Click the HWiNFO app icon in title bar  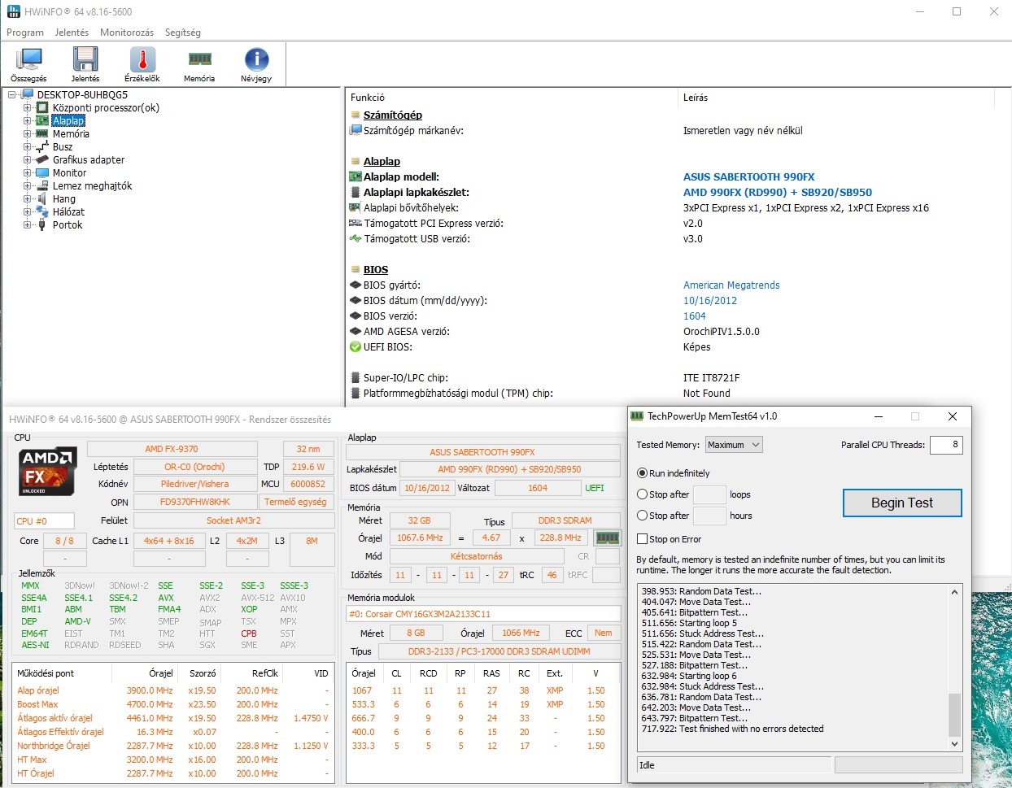coord(13,11)
